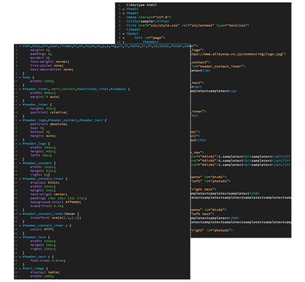This screenshot has width=305, height=282.
Task: Click the text-align: center line
Action: (49, 195)
